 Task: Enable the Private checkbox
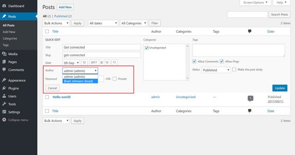coord(115,79)
